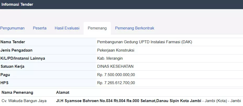Click the tender name Pembangunan Gedung UPTD value
This screenshot has width=243, height=106.
[x=144, y=42]
